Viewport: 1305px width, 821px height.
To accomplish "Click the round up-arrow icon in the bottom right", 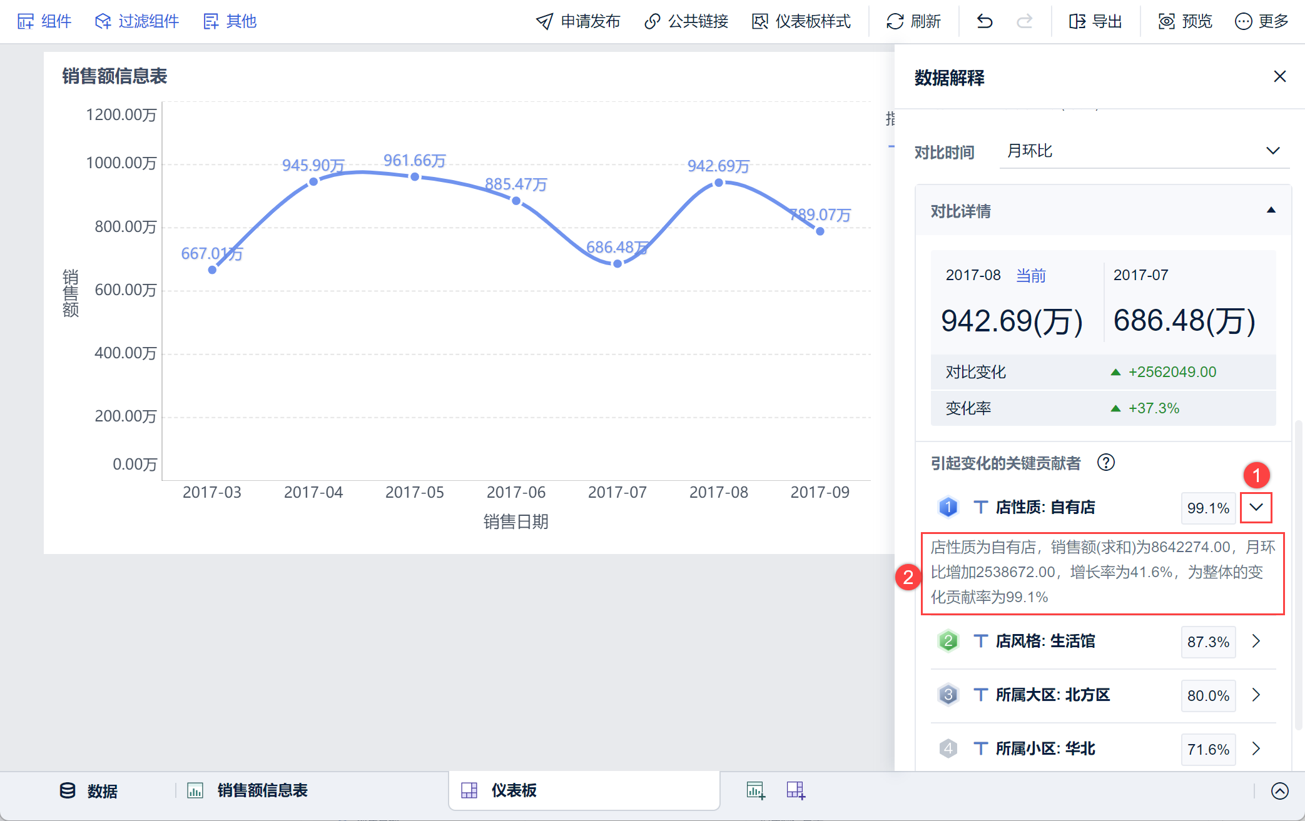I will coord(1279,791).
